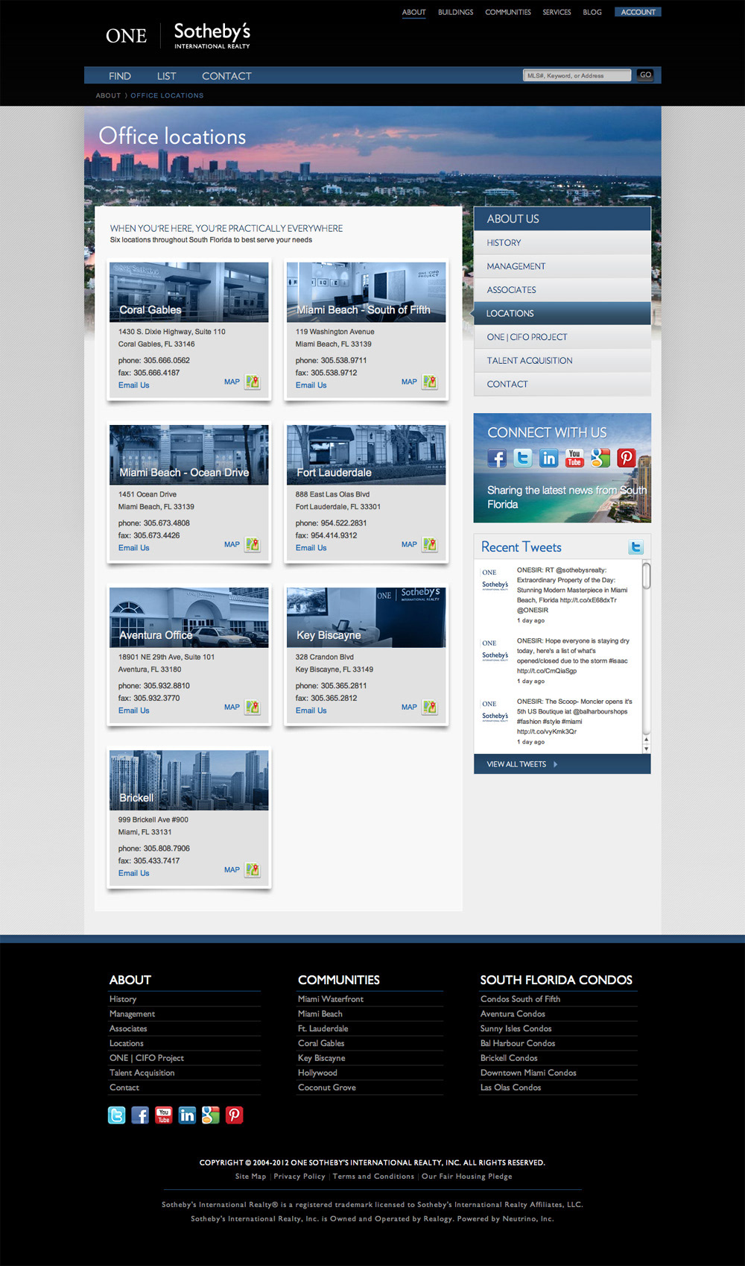Open Las Olas Condos footer link

(x=510, y=1088)
